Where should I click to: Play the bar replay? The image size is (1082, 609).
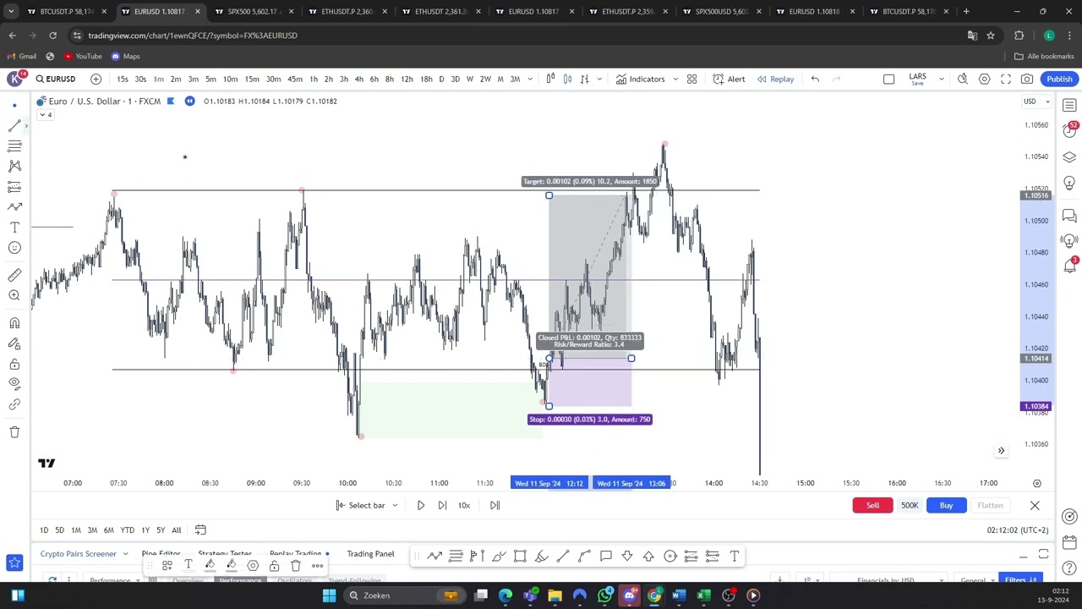click(420, 505)
